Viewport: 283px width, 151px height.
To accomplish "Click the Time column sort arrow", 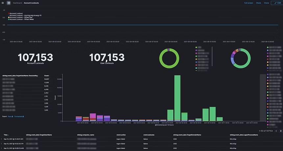I will click(x=9, y=135).
